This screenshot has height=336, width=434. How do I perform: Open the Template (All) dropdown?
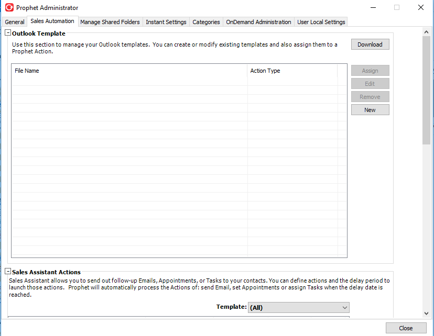point(299,307)
